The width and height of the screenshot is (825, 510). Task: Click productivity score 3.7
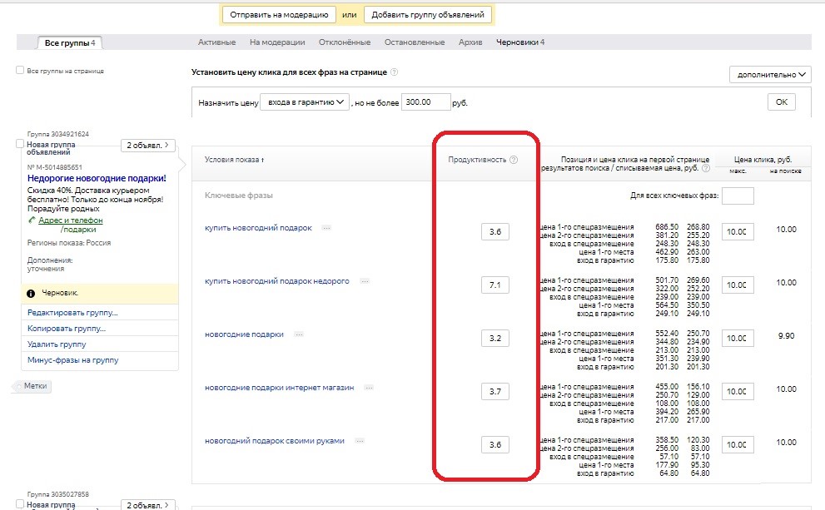(495, 391)
